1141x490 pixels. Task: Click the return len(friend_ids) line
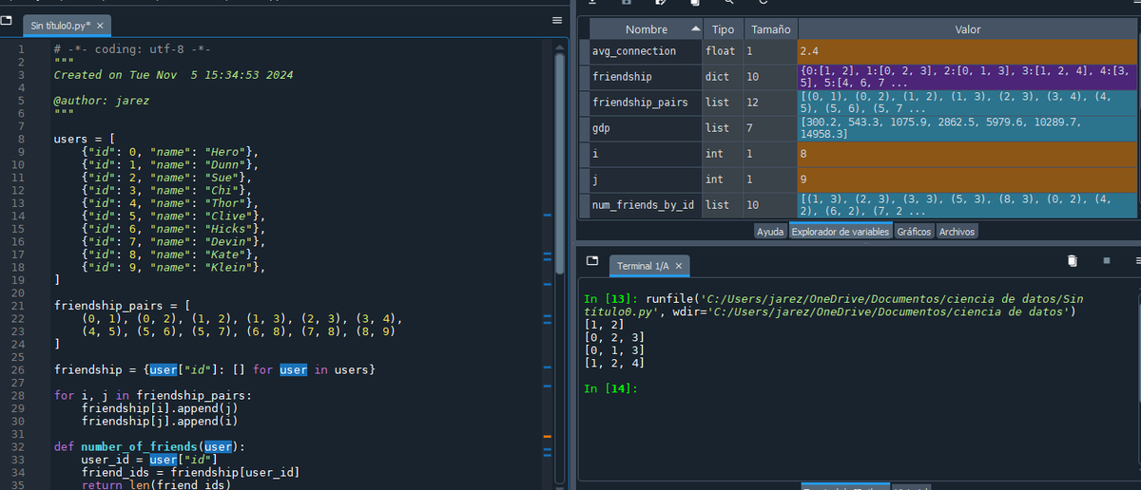tap(156, 484)
